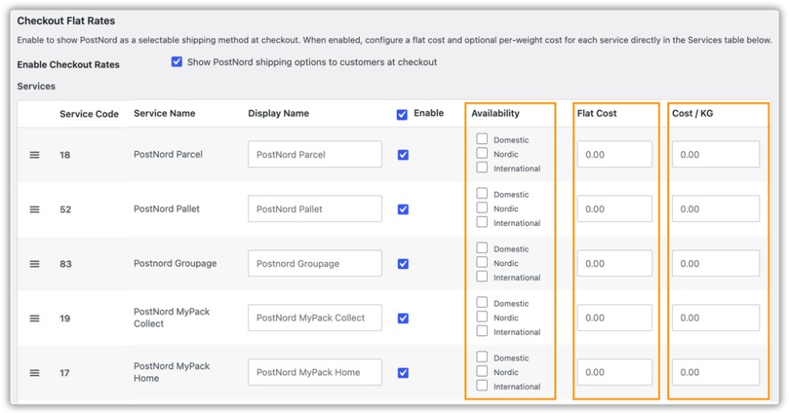Toggle the Enable column header checkbox
Screen dimensions: 789x413
[x=402, y=115]
